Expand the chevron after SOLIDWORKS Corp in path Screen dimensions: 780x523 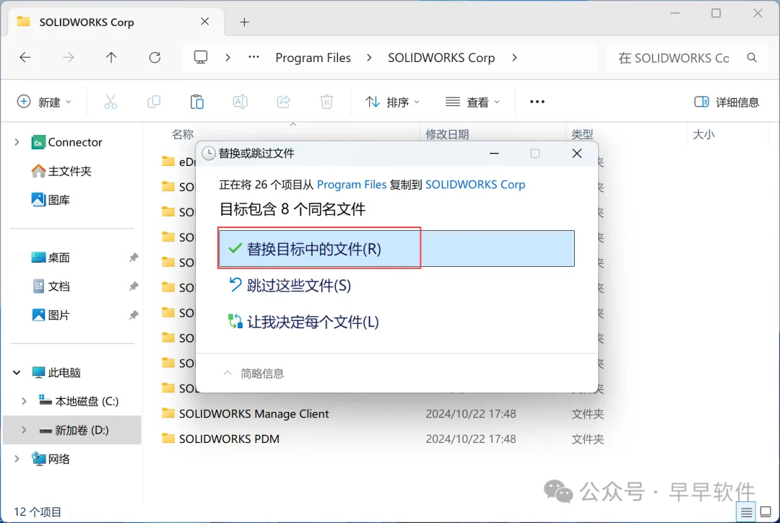pyautogui.click(x=514, y=58)
